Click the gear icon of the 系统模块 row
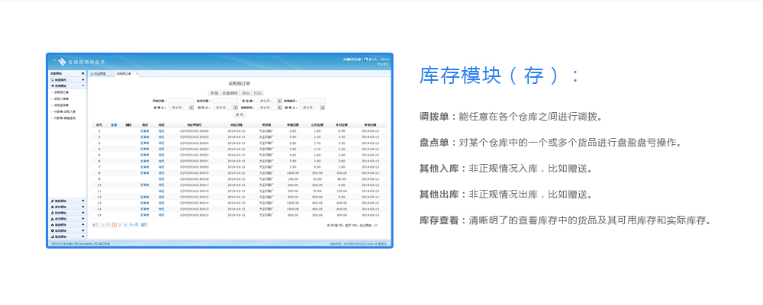Viewport: 763px width, 305px height. [53, 230]
